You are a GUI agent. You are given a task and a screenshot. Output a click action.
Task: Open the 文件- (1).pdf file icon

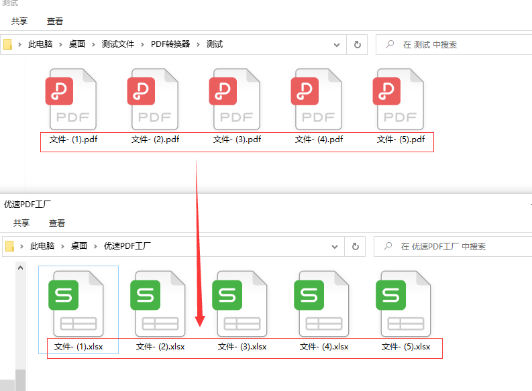(x=72, y=99)
